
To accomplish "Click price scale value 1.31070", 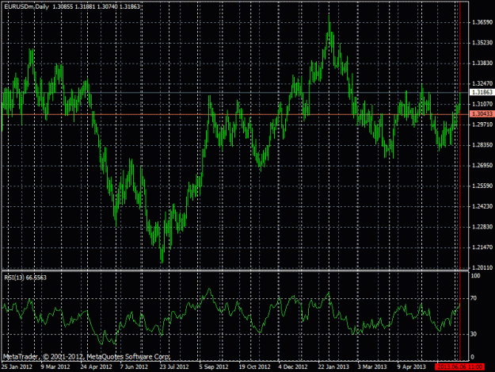I will (482, 104).
